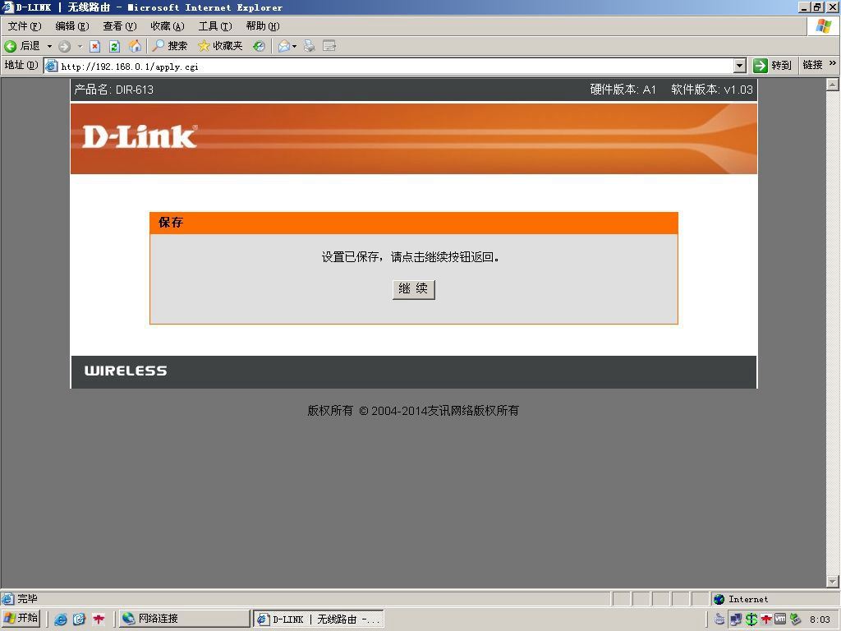The width and height of the screenshot is (841, 631).
Task: Open the 工具(T) menu
Action: (x=215, y=25)
